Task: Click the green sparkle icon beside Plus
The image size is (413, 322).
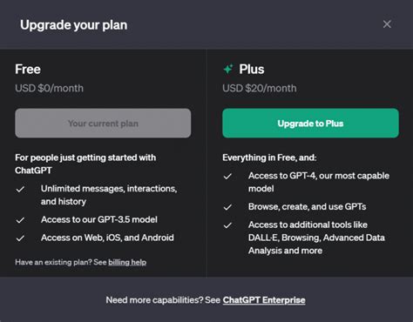Action: [x=228, y=69]
